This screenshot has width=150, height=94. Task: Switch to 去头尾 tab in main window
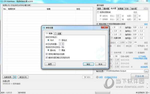click(113, 8)
